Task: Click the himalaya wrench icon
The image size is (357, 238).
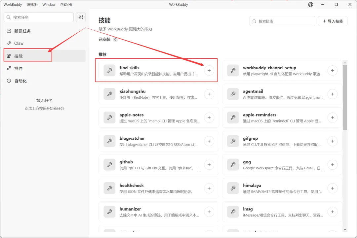Action: (x=233, y=188)
